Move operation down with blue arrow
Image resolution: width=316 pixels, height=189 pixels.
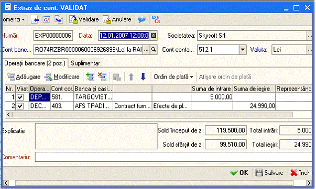tap(143, 76)
